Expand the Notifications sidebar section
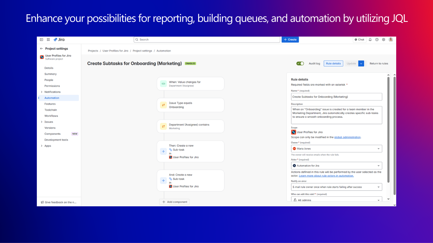This screenshot has height=243, width=433. point(41,92)
